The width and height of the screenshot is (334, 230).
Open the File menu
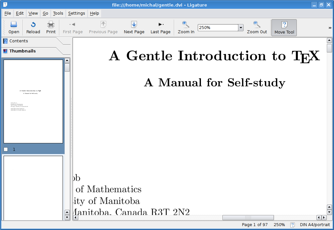tap(8, 13)
